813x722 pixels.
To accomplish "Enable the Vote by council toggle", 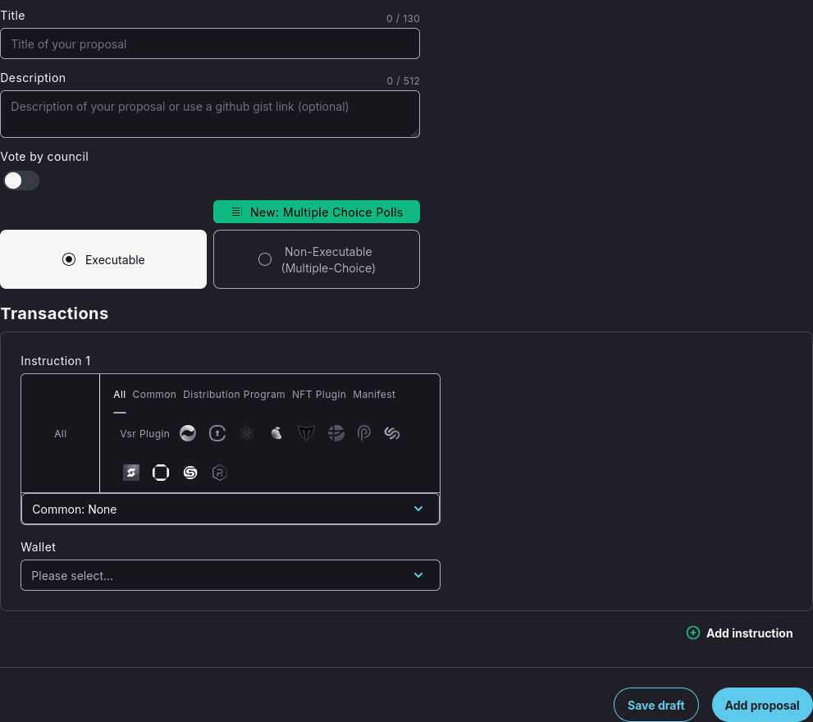I will (21, 180).
